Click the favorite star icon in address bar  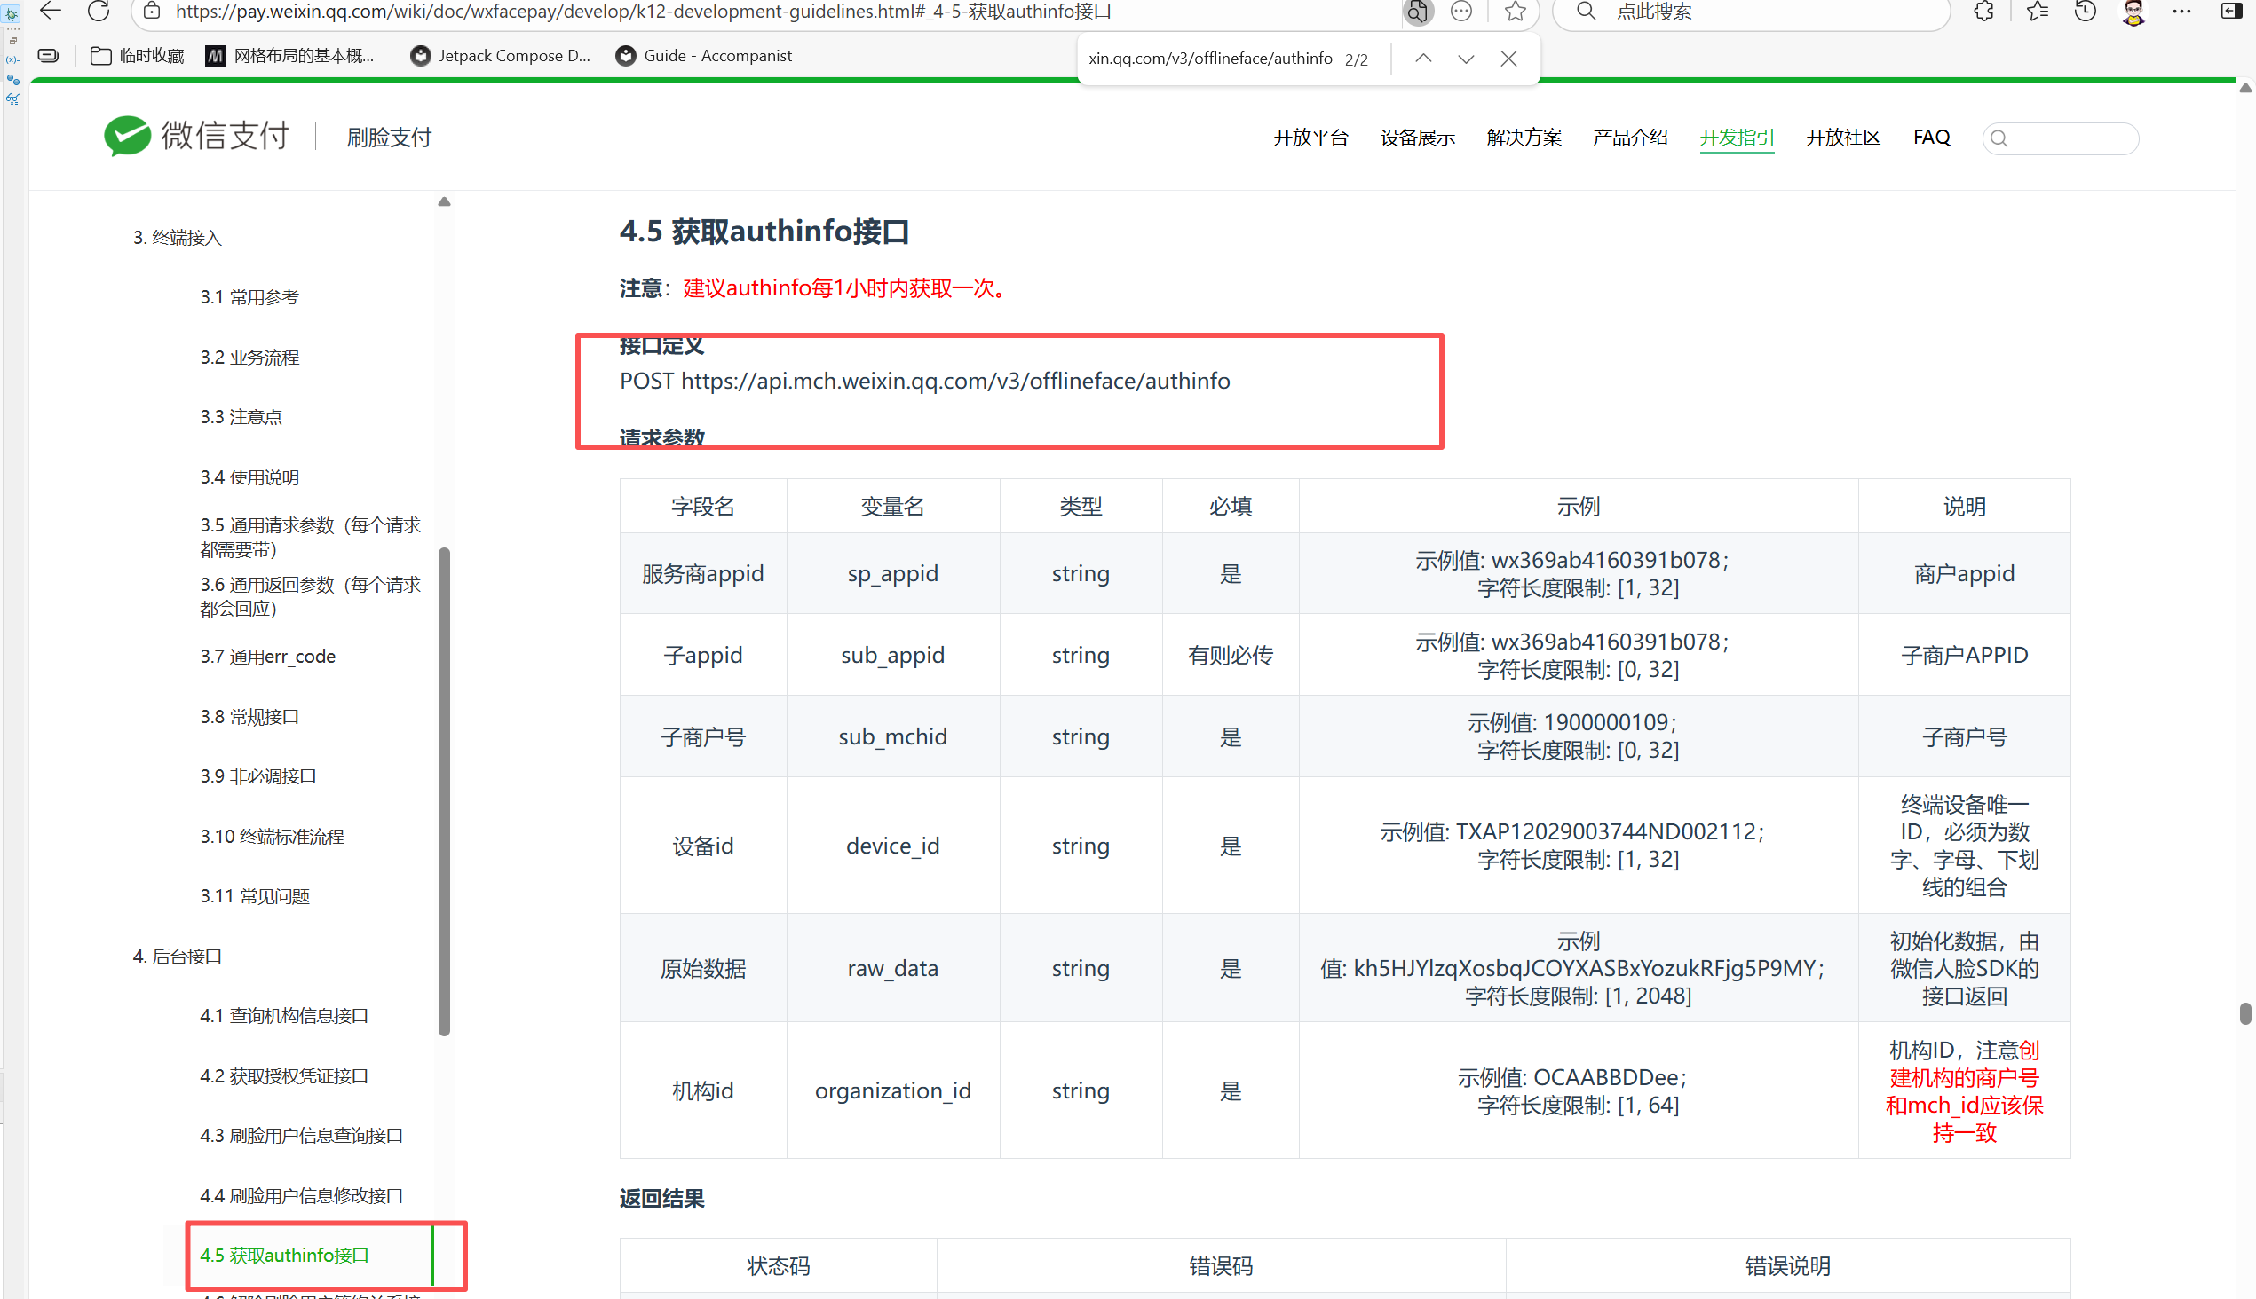[x=1515, y=12]
